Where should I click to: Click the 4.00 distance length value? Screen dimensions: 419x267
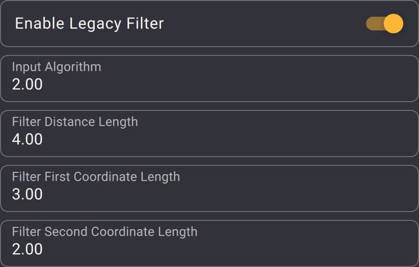pyautogui.click(x=27, y=139)
